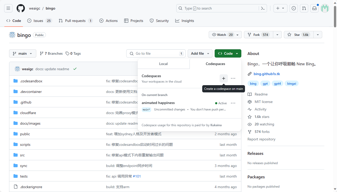Open the user avatar menu

325,8
